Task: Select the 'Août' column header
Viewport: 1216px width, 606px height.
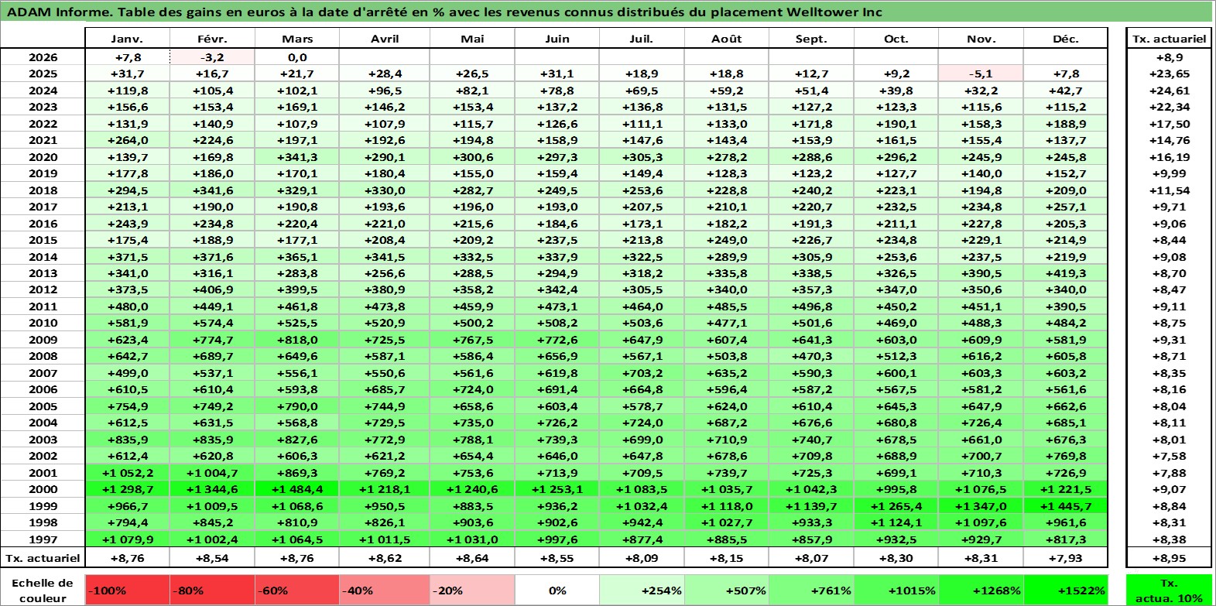Action: click(x=727, y=39)
